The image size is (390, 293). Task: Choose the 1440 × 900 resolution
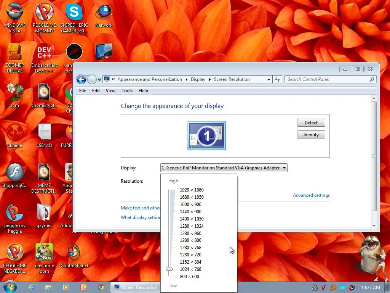tap(190, 211)
